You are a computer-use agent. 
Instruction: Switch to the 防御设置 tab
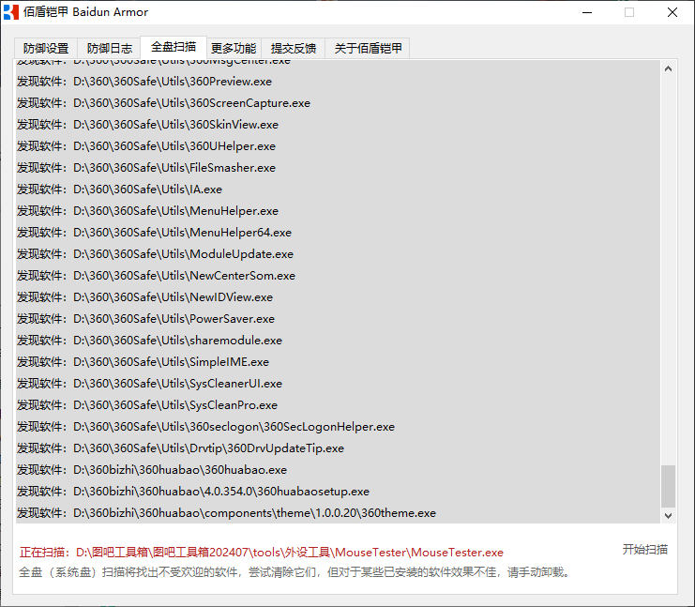pyautogui.click(x=46, y=48)
